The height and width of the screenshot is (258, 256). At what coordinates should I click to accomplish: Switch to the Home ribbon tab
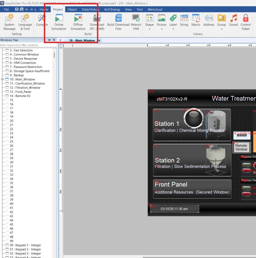click(x=44, y=10)
